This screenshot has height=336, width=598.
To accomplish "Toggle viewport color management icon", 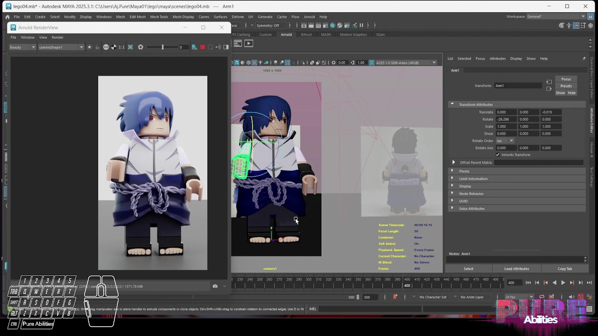I will click(371, 63).
